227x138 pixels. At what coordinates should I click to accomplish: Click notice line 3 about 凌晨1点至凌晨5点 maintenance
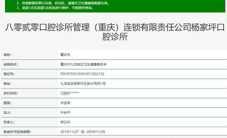tap(55, 8)
